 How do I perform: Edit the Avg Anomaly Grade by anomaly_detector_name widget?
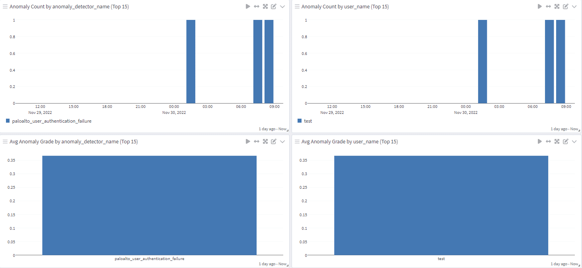pos(274,142)
